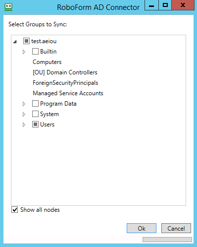Screen dimensions: 197x247
Task: Click the Select Groups to Sync heading
Action: [38, 24]
